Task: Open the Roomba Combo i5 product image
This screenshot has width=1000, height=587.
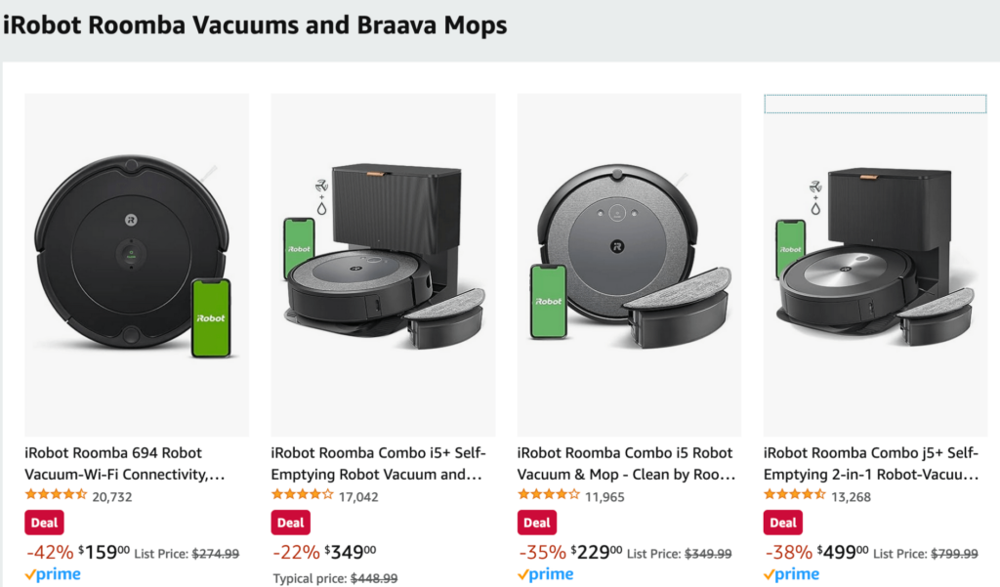Action: (629, 265)
